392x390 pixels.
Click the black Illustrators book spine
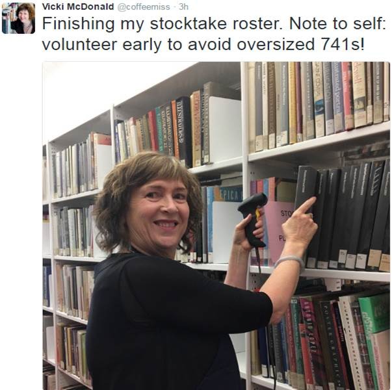[x=183, y=131]
